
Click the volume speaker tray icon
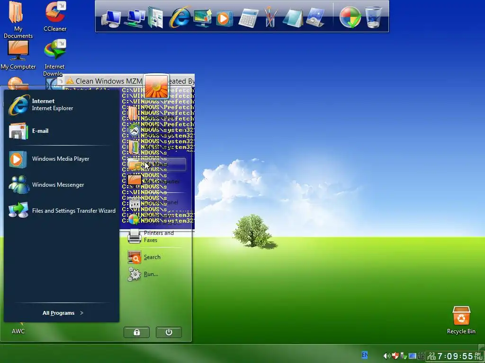coord(386,356)
